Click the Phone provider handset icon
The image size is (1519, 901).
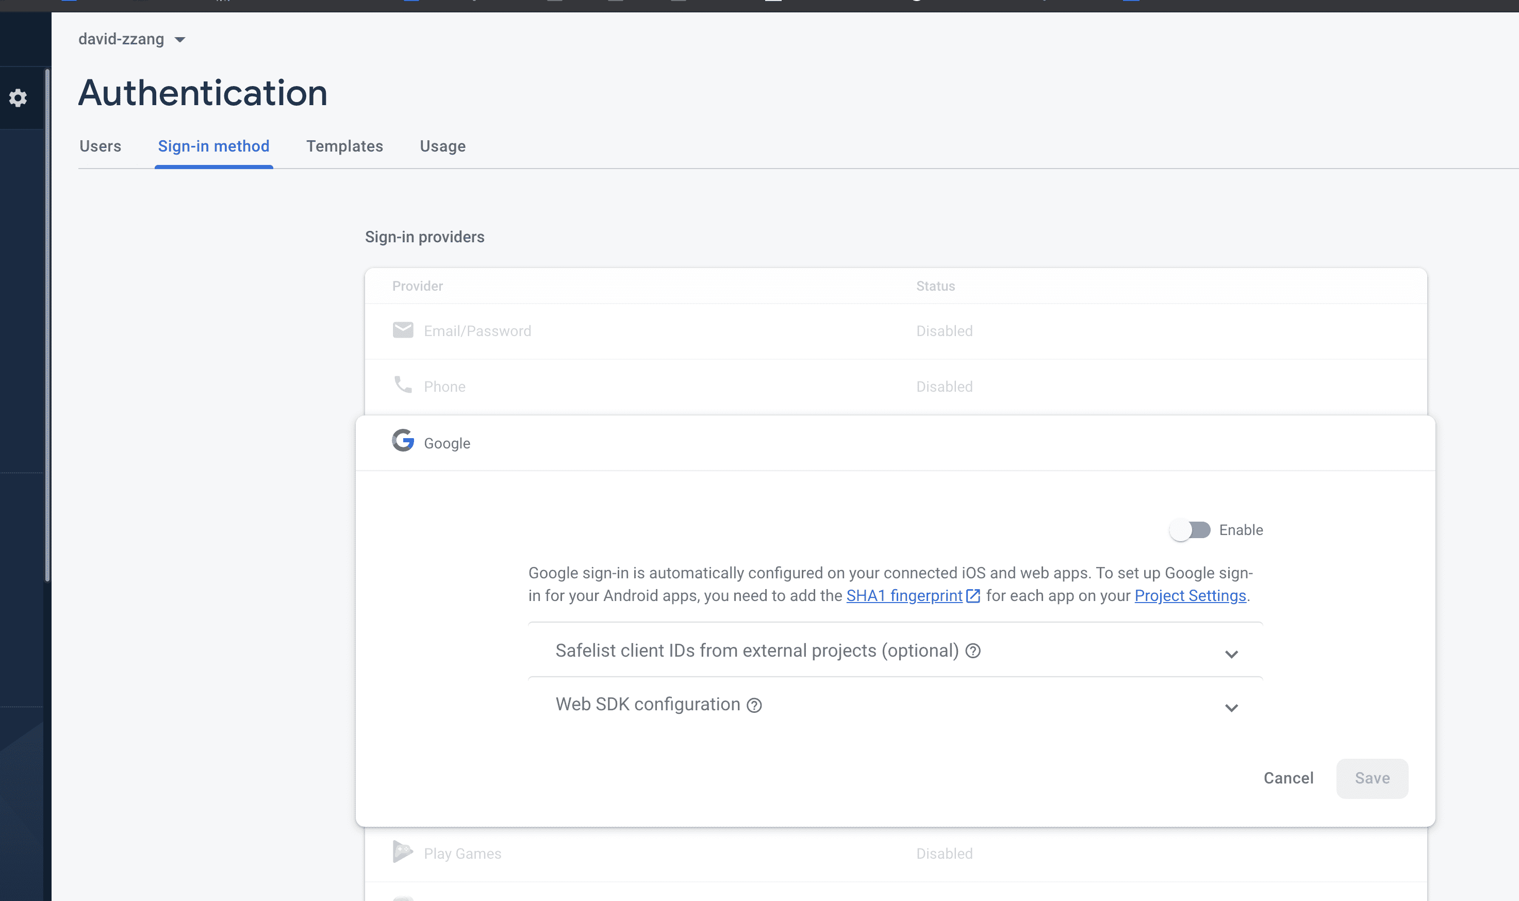403,385
